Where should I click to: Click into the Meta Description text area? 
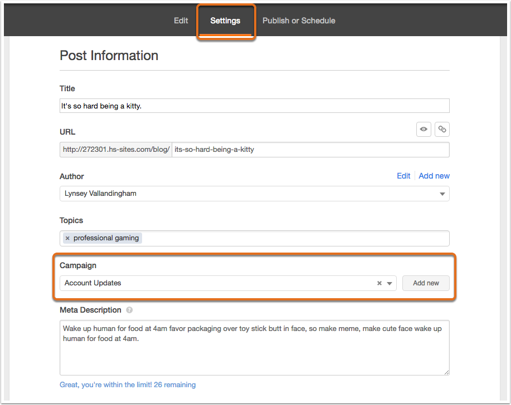[254, 348]
